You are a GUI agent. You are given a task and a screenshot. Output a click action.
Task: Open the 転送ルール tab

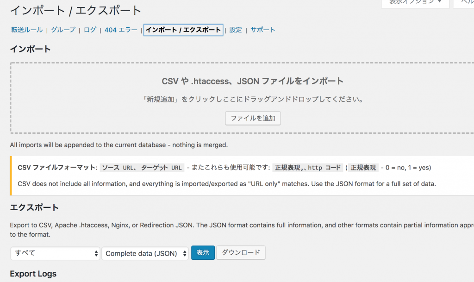(27, 30)
